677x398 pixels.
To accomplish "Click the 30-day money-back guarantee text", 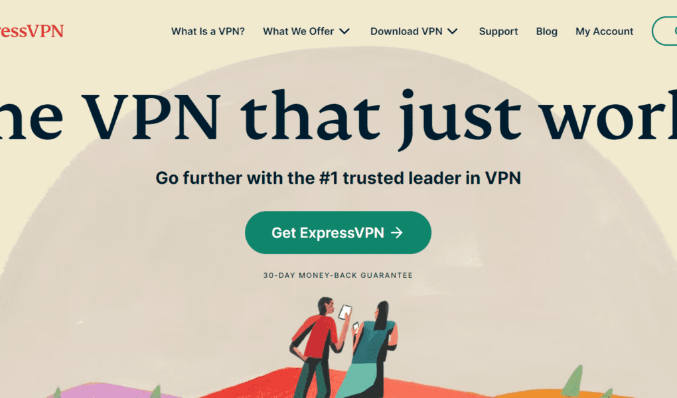I will coord(338,275).
